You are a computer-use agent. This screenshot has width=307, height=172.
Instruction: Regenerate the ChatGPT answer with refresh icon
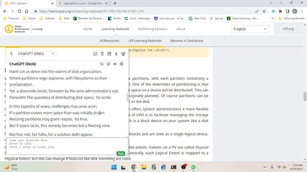tap(102, 64)
